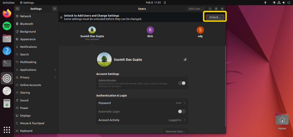Select Bluetooth in the sidebar
293x137 pixels.
pos(36,24)
